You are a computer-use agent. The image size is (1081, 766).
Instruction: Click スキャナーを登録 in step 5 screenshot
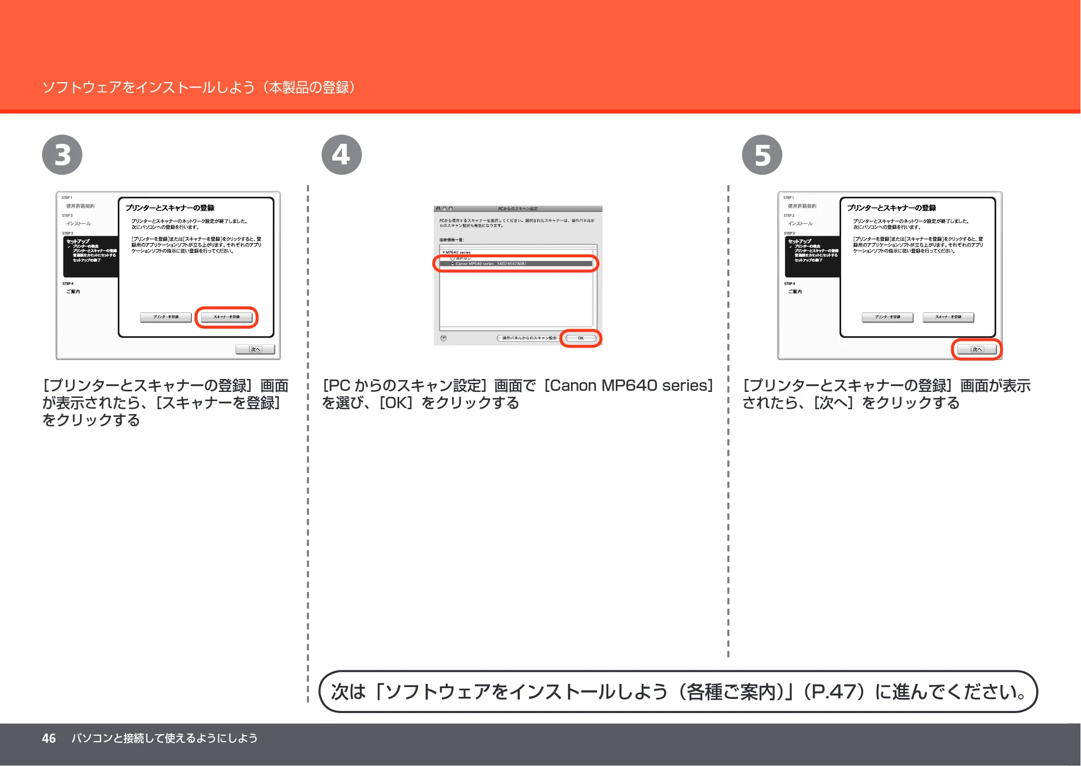point(948,317)
